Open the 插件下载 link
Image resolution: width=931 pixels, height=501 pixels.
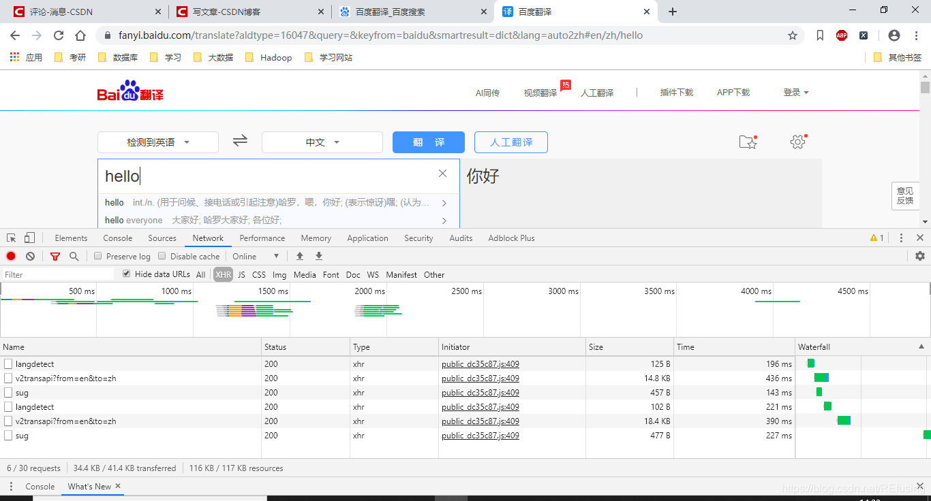[677, 92]
